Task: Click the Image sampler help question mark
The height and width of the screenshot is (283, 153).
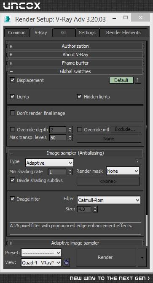Action: click(x=138, y=161)
